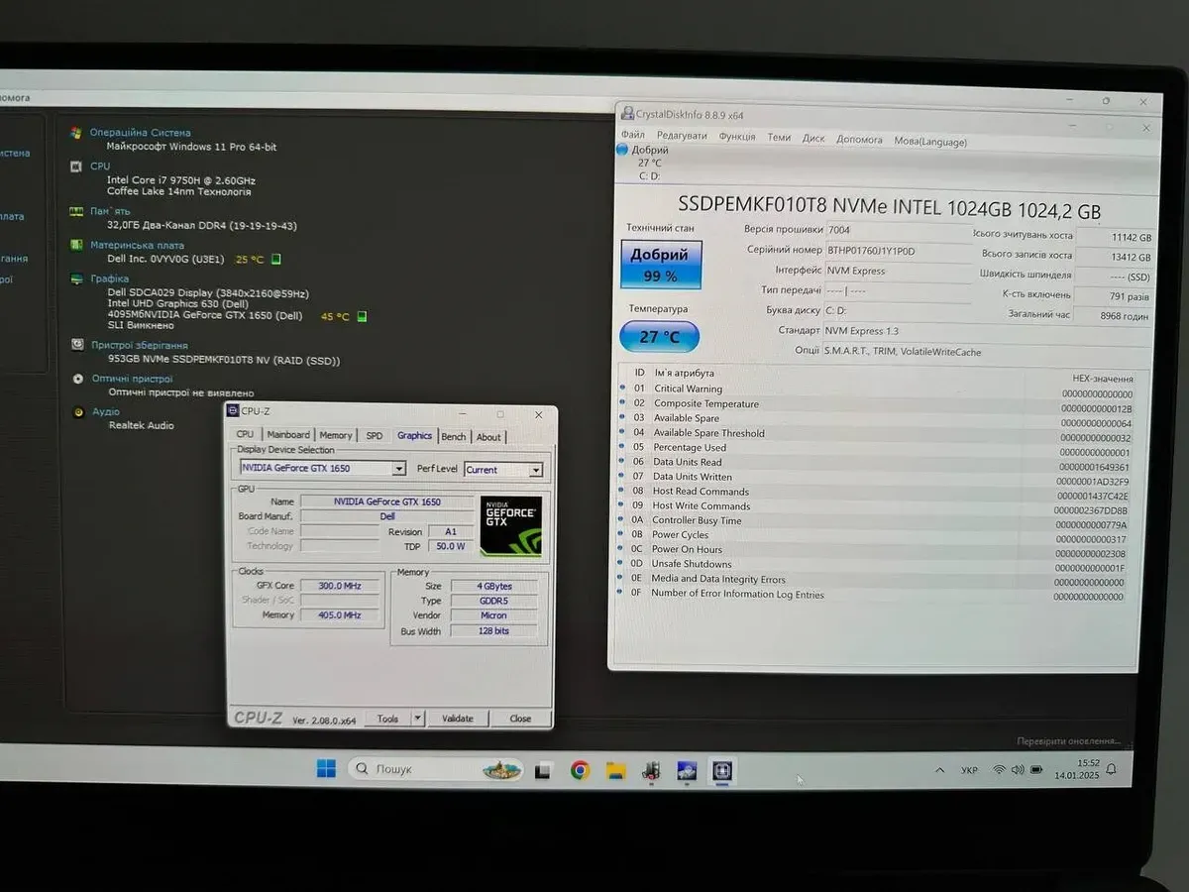
Task: Switch to the Mainboard tab in CPU-Z
Action: (x=288, y=435)
